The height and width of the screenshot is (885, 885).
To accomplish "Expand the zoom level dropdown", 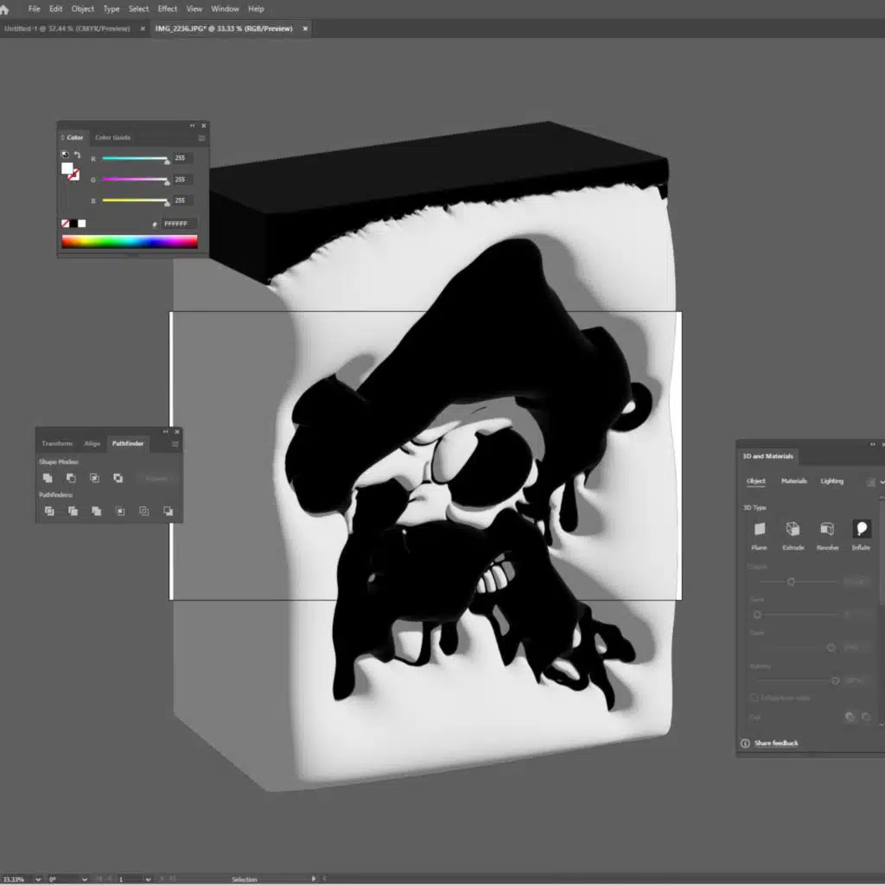I will tap(37, 879).
